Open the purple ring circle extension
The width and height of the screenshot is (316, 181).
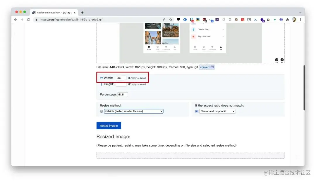coord(281,20)
